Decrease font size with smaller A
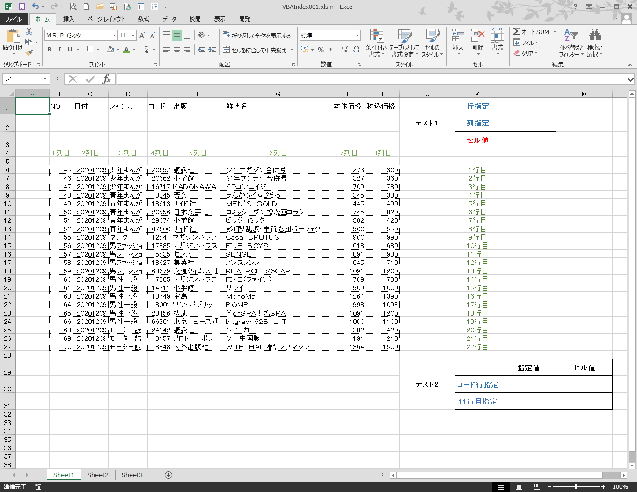Viewport: 637px width, 492px height. click(153, 36)
